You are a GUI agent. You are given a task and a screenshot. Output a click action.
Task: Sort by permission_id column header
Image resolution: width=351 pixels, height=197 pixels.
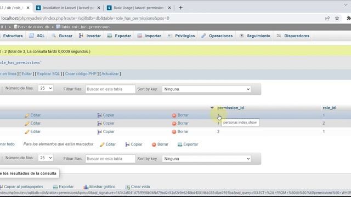[x=230, y=108]
